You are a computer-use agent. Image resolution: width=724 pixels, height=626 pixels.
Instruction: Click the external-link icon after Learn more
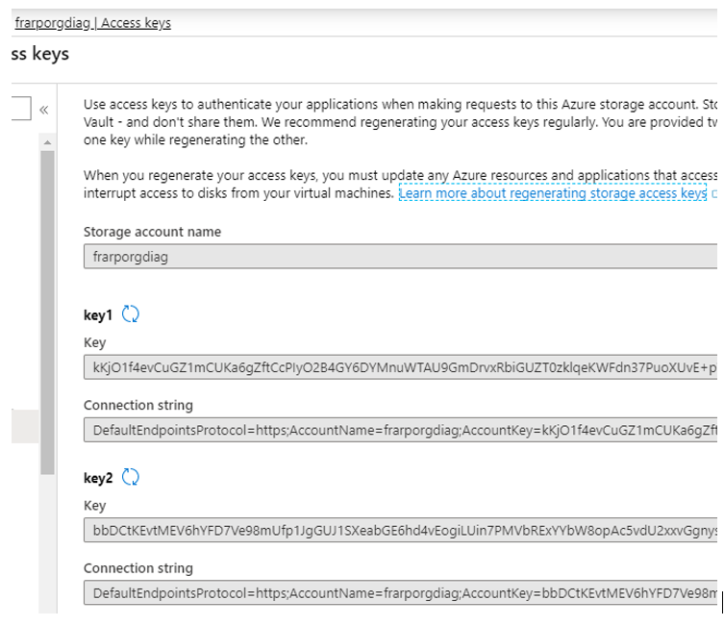(714, 193)
